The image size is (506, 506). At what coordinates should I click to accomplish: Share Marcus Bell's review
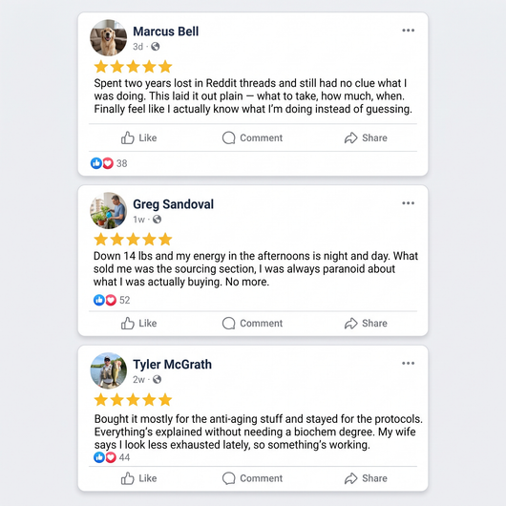click(366, 137)
